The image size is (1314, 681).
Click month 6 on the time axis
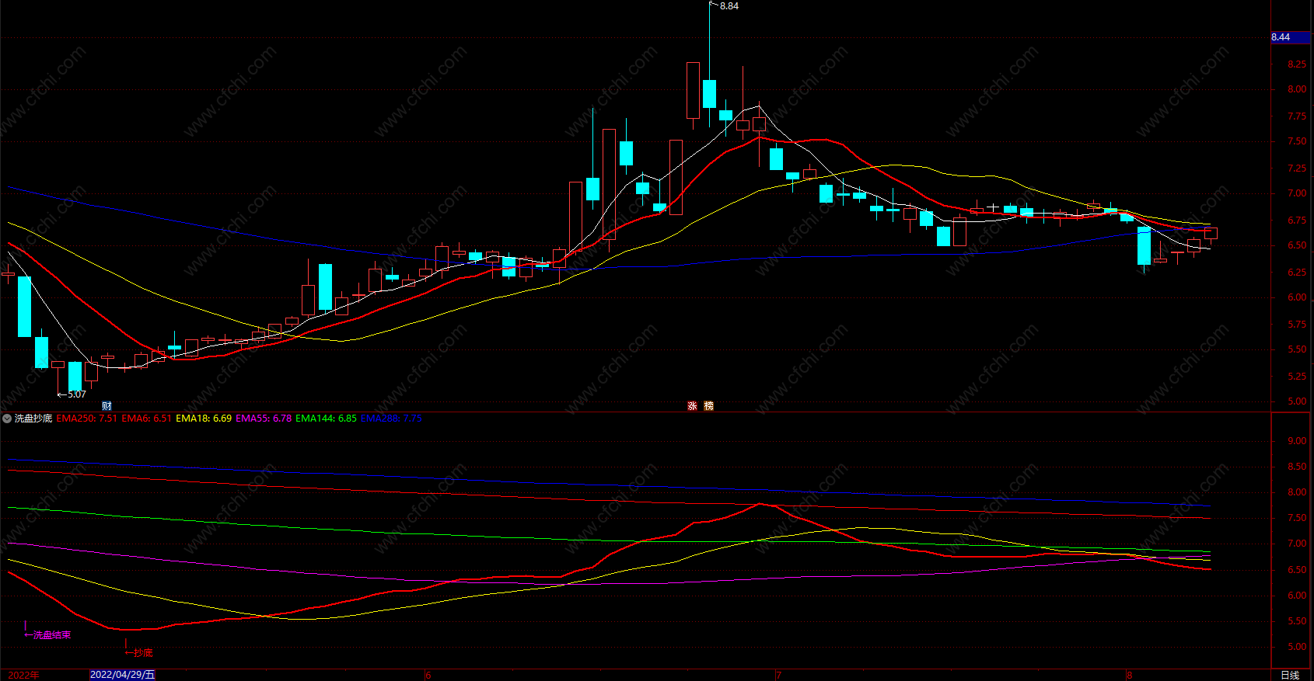[428, 675]
